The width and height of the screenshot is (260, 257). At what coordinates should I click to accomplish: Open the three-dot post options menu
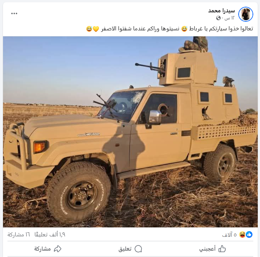tap(14, 13)
